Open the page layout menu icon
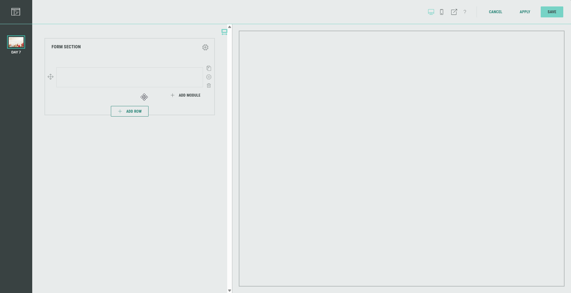The image size is (571, 293). 16,12
